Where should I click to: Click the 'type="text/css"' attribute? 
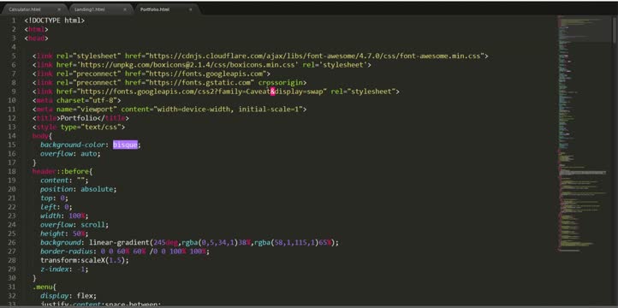point(91,127)
